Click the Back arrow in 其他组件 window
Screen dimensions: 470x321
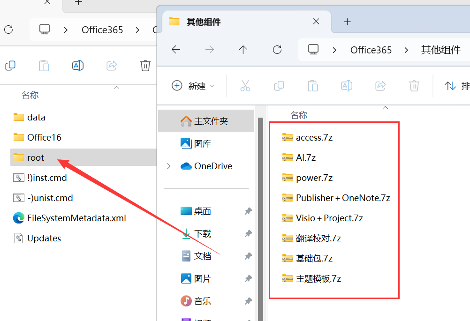tap(176, 49)
